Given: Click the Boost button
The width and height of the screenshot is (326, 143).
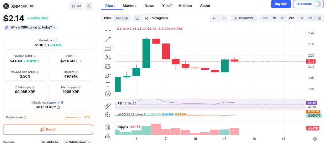Looking at the screenshot, I should [48, 130].
